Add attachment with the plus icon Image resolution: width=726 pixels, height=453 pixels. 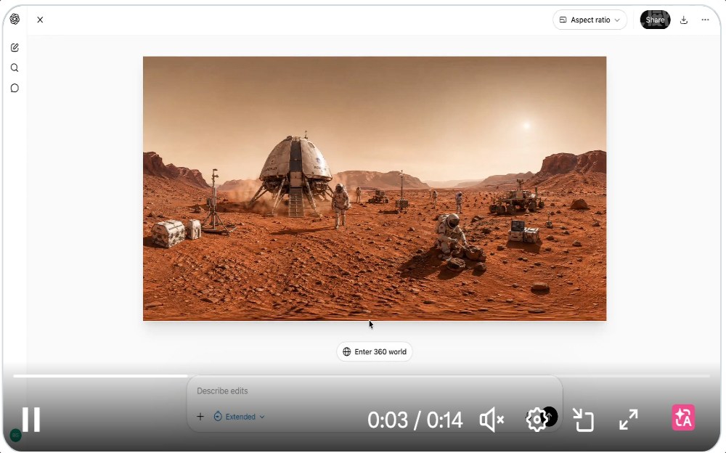coord(200,417)
